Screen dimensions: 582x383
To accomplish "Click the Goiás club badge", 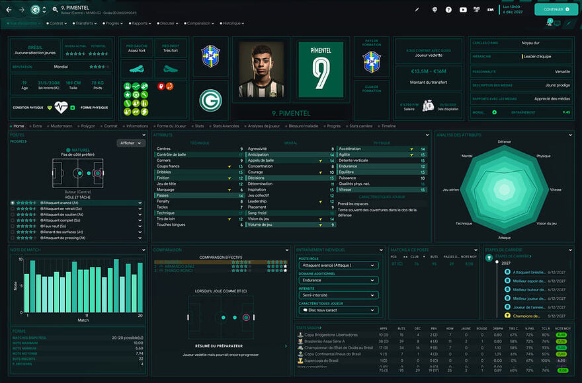I will pyautogui.click(x=210, y=99).
